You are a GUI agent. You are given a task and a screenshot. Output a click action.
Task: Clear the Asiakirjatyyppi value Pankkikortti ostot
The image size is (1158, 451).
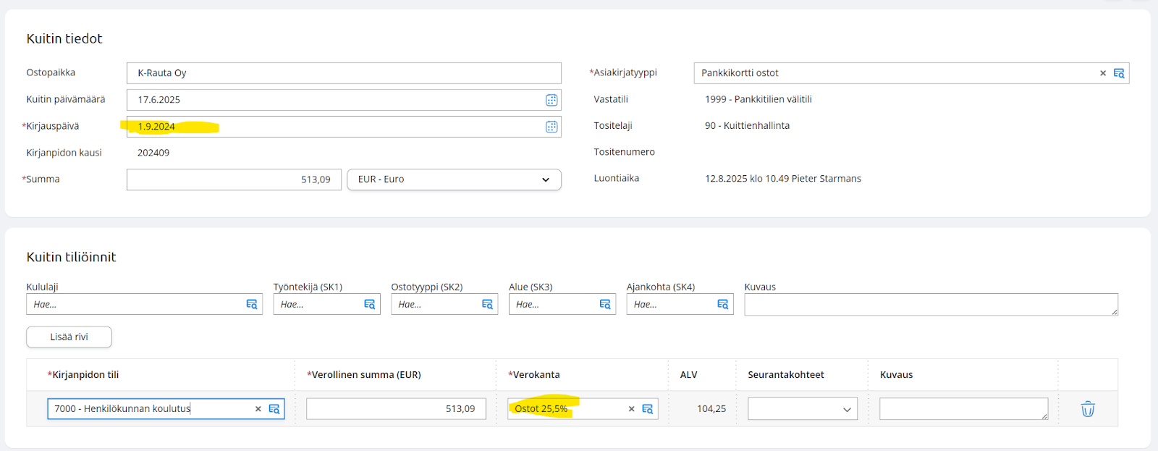[x=1103, y=73]
